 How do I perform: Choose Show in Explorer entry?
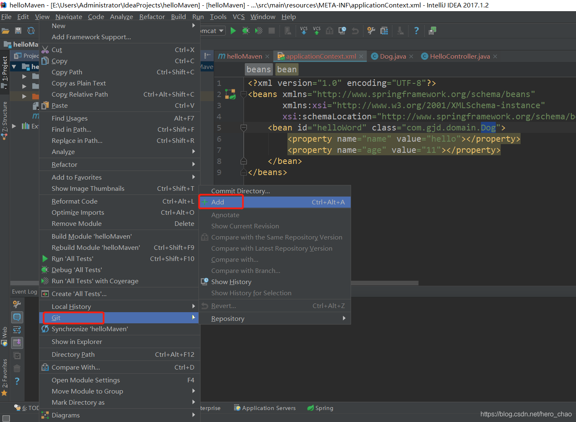pyautogui.click(x=120, y=342)
